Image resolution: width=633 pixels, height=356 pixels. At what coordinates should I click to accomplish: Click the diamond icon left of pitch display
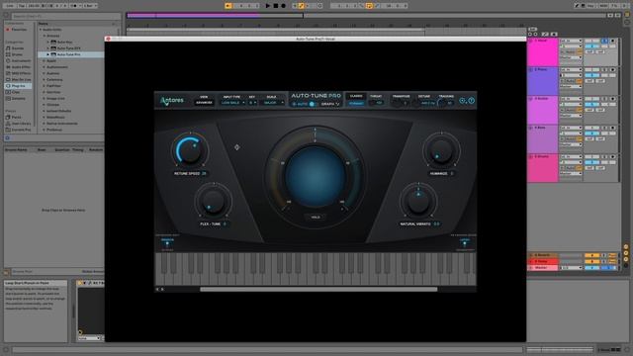click(237, 147)
